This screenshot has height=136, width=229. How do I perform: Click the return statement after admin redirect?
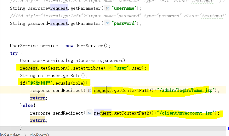tap(38, 98)
